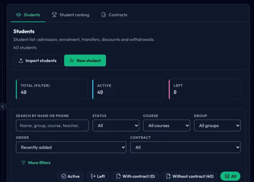Select the With contract (0) chip
The width and height of the screenshot is (254, 182).
(x=135, y=176)
